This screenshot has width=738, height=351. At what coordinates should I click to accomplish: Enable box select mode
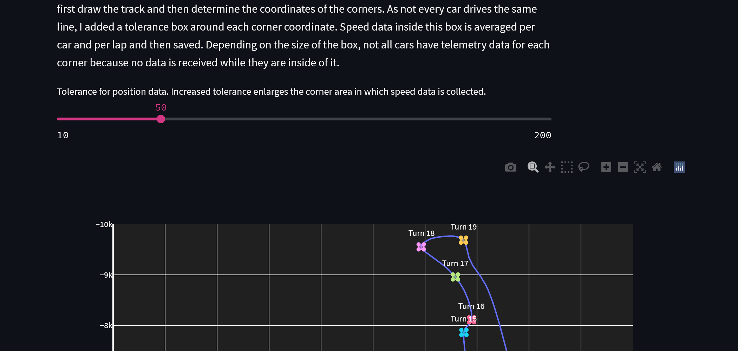[x=566, y=167]
